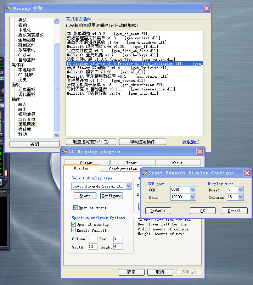Select 跳到文件 tree item
The image size is (253, 285).
[x=27, y=45]
